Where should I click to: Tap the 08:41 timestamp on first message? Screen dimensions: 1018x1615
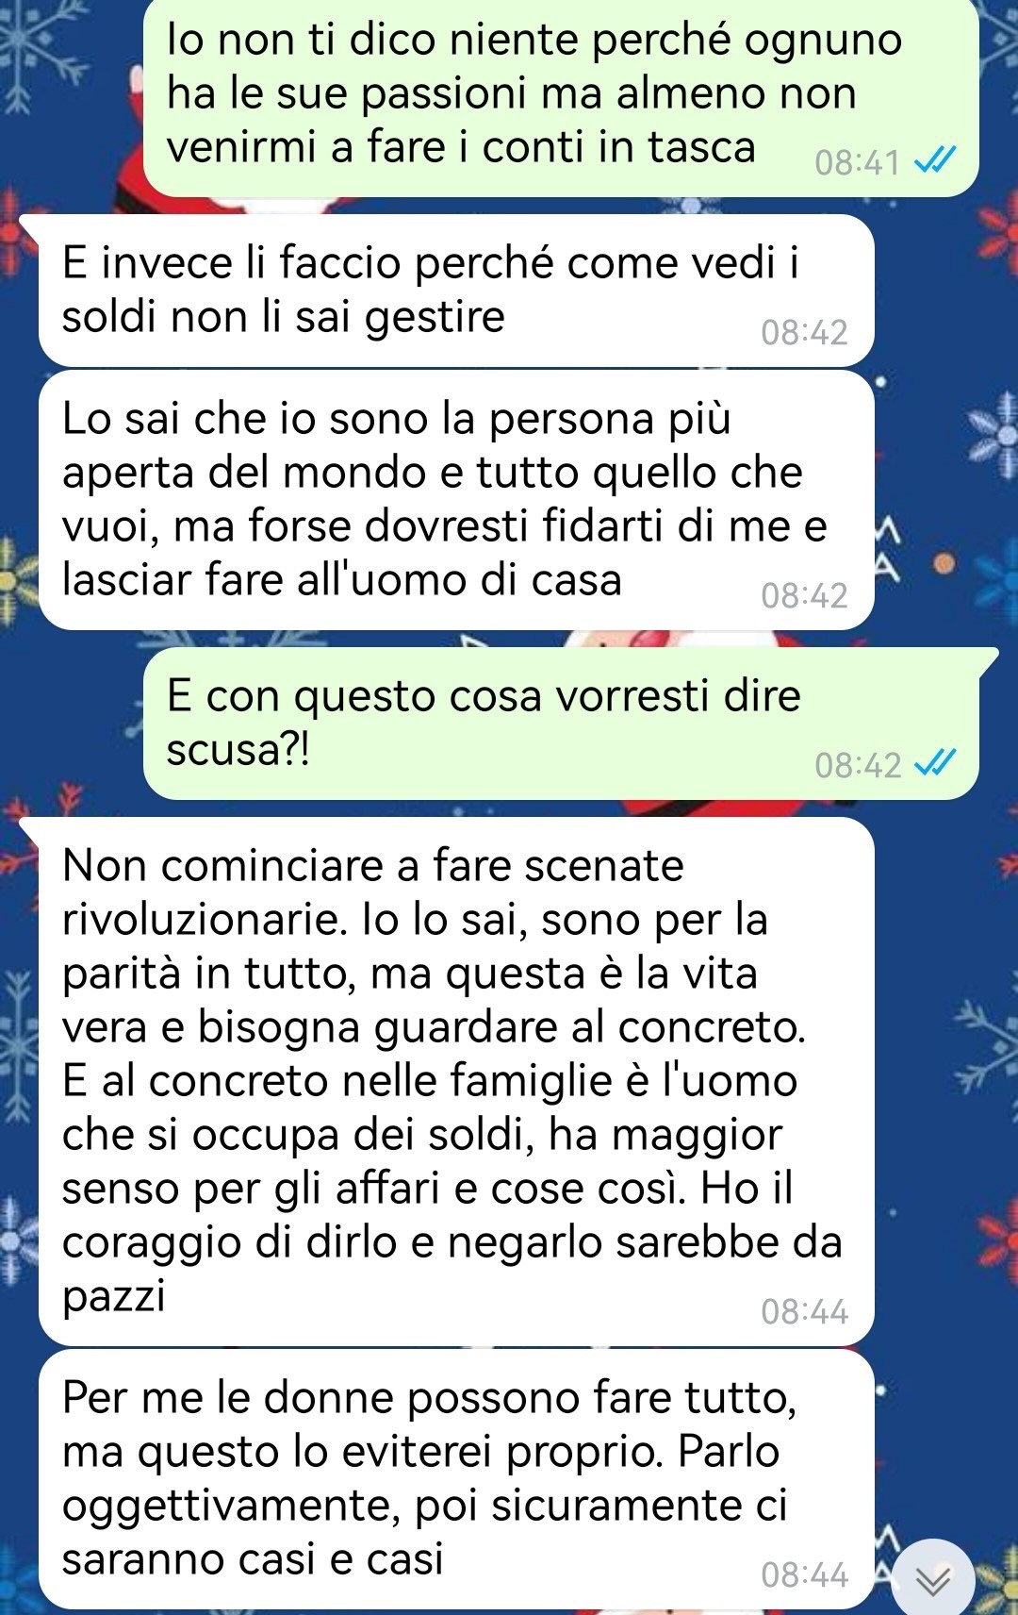(x=858, y=162)
